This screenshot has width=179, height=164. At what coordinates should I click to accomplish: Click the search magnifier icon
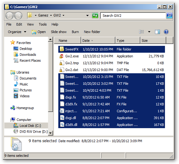tap(169, 15)
